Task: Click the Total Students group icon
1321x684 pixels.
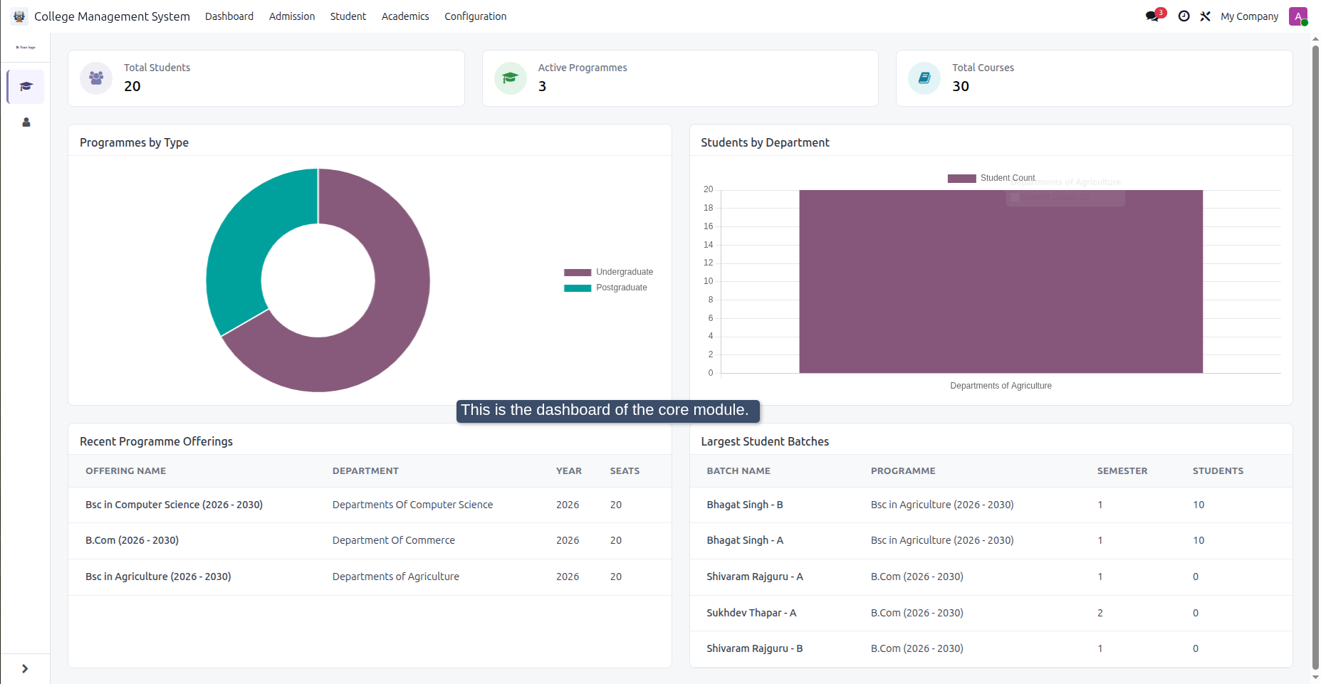Action: (96, 78)
